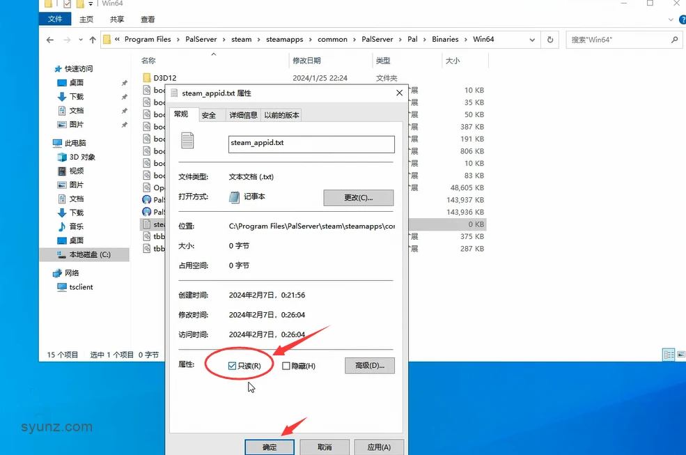Viewport: 686px width, 455px height.
Task: Go forward with the Explorer forward arrow
Action: [67, 40]
